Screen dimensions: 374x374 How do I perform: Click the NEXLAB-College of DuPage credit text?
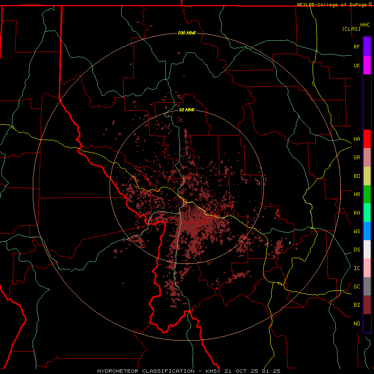(x=332, y=5)
